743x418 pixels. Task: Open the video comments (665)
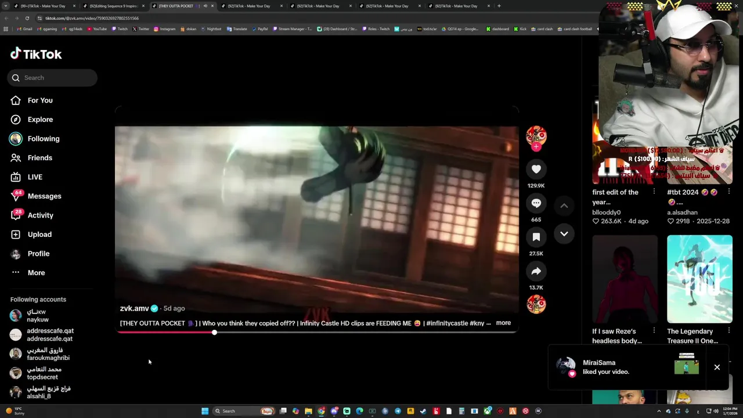point(536,203)
